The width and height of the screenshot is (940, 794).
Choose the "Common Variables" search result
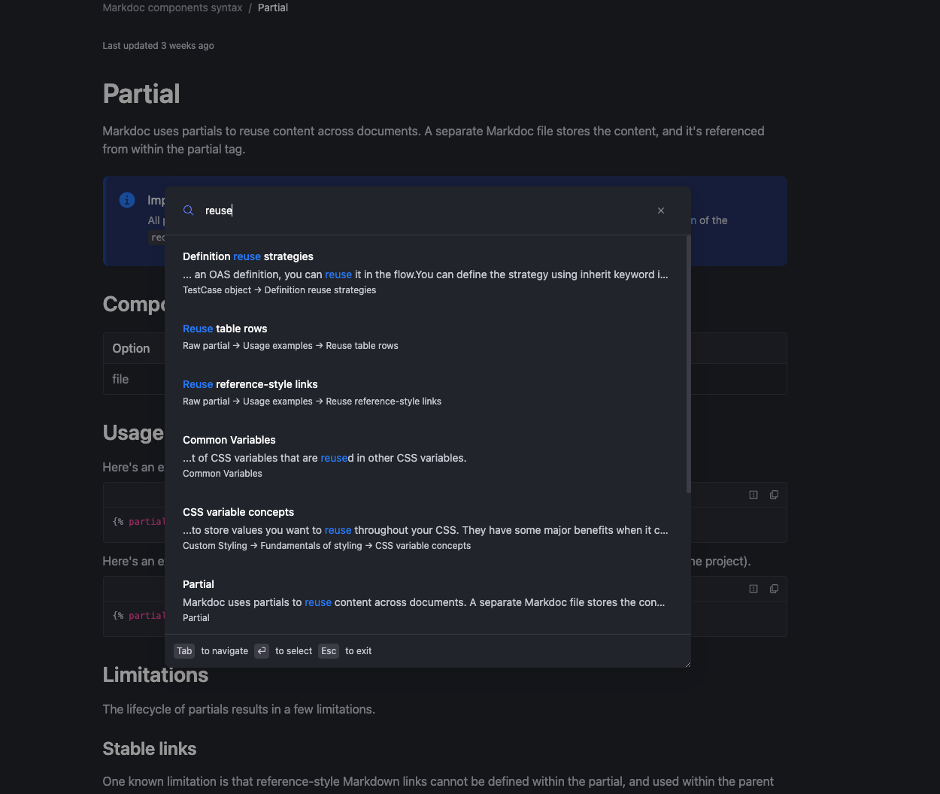(x=229, y=440)
